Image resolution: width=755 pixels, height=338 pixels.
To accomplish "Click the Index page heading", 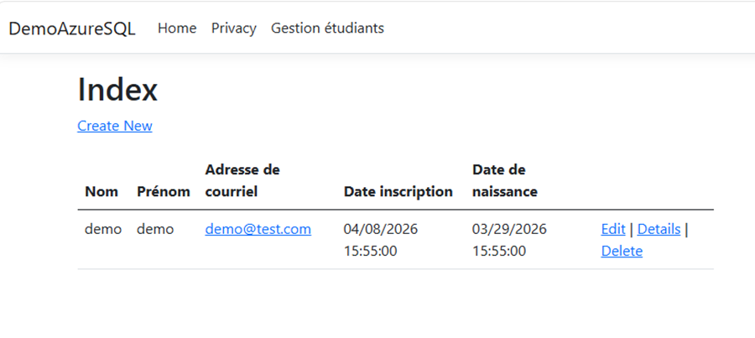I will (117, 89).
